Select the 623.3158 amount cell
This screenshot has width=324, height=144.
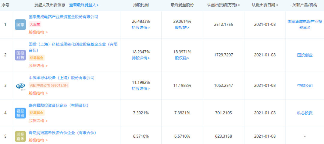(223, 137)
